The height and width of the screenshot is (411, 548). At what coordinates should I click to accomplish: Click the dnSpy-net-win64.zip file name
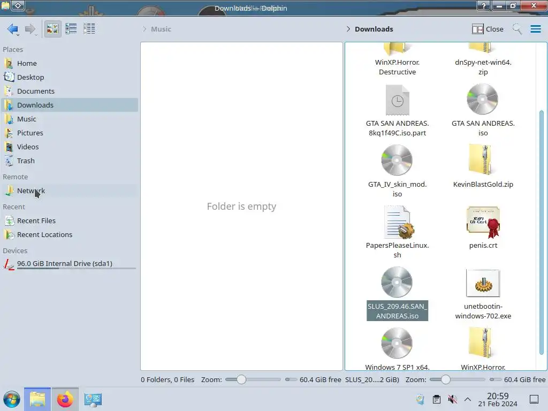pyautogui.click(x=483, y=67)
